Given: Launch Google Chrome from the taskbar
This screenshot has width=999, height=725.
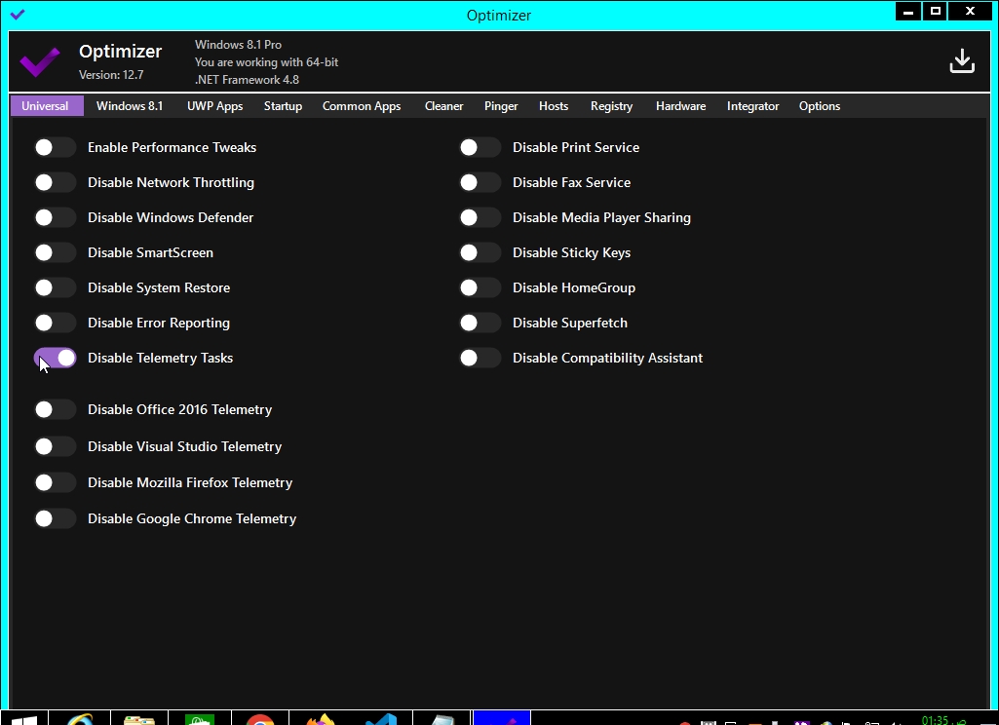Looking at the screenshot, I should [x=260, y=721].
